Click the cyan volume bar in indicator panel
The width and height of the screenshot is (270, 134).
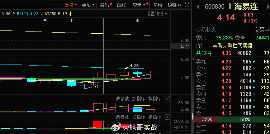137,110
